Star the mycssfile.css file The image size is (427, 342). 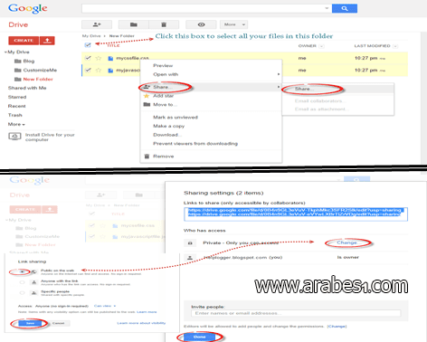pos(99,58)
